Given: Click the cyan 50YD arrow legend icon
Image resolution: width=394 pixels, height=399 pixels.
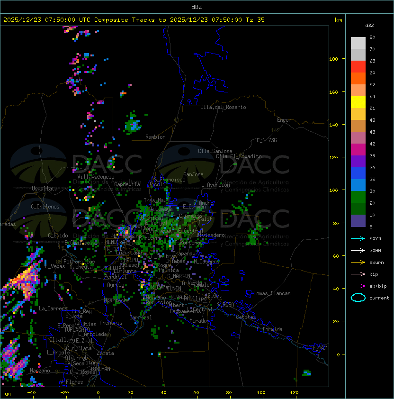Looking at the screenshot, I should pyautogui.click(x=358, y=238).
